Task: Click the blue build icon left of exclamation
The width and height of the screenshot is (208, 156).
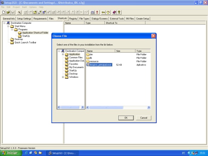Action: pos(92,12)
